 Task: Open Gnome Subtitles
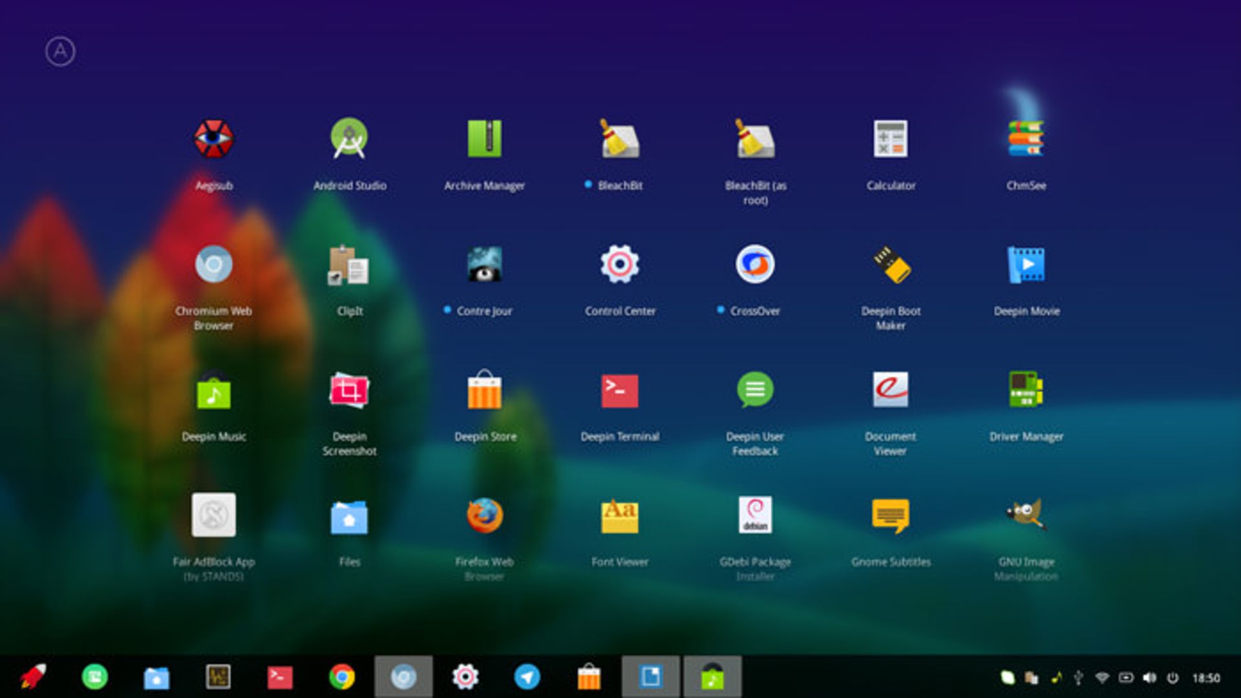point(891,517)
